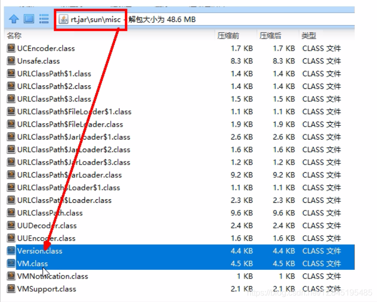
Task: Select the URLClassPath.class file name
Action: [50, 213]
